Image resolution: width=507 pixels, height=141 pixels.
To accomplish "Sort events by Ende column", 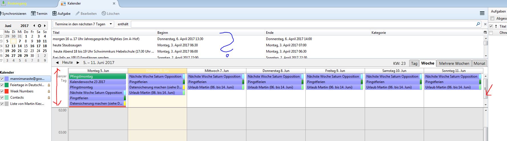I will tap(318, 32).
